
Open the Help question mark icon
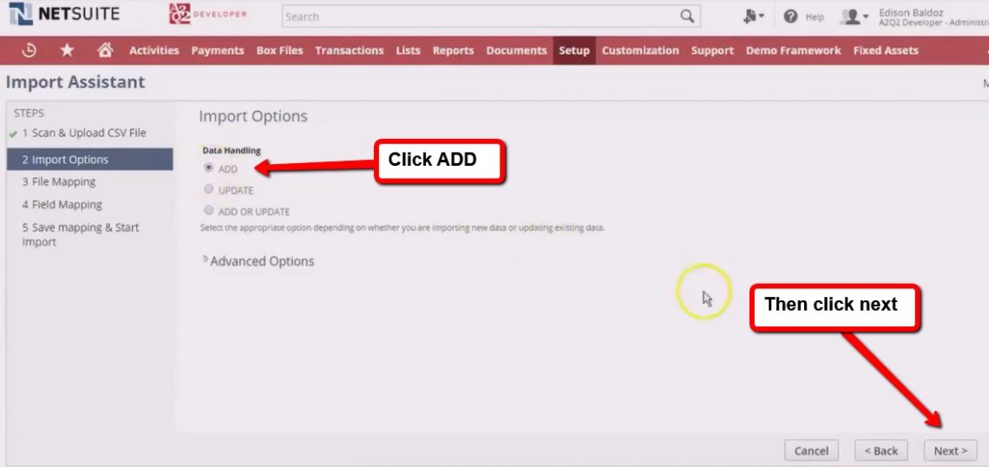tap(790, 16)
